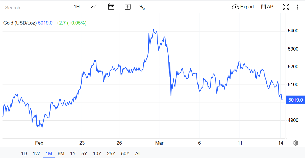The height and width of the screenshot is (158, 305).
Task: Show the 10Y price history
Action: click(97, 153)
